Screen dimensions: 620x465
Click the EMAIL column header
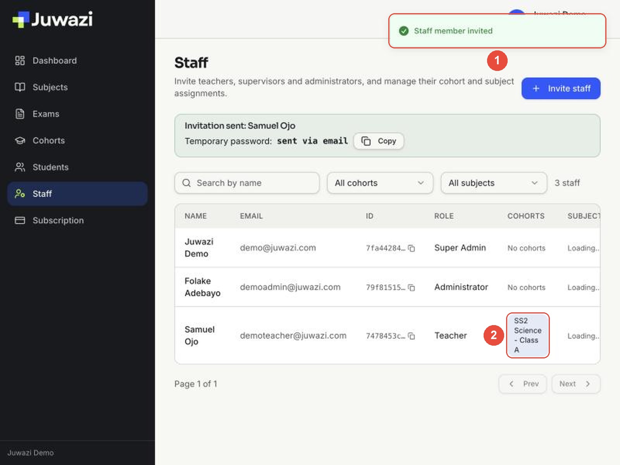coord(251,216)
